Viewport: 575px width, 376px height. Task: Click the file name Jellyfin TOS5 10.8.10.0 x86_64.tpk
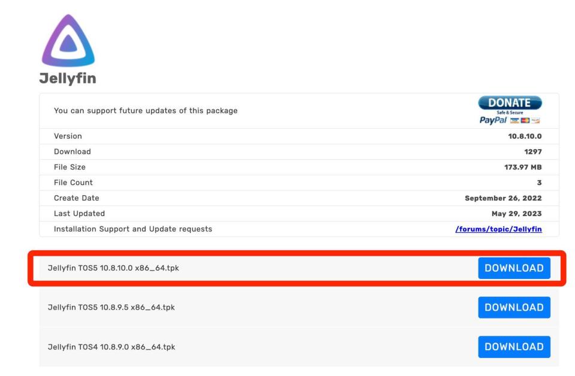113,268
